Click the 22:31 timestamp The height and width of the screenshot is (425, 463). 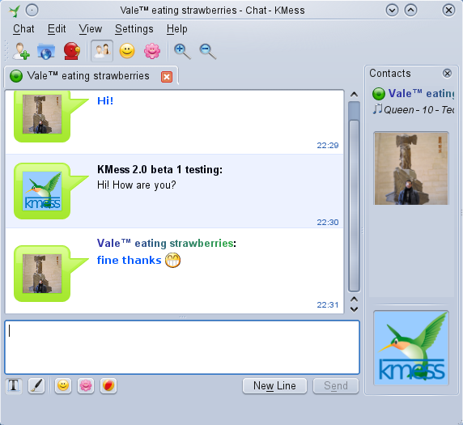coord(328,305)
